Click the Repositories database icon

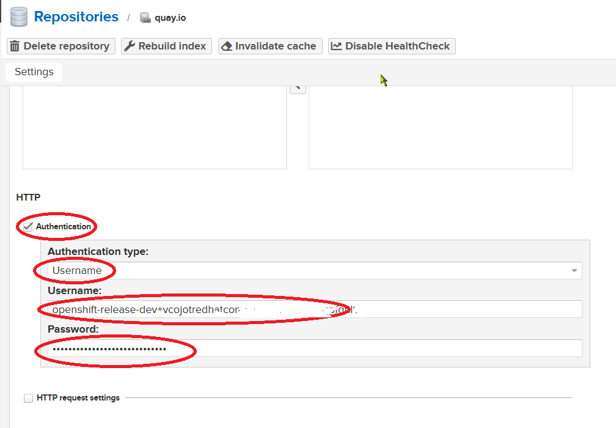[19, 17]
